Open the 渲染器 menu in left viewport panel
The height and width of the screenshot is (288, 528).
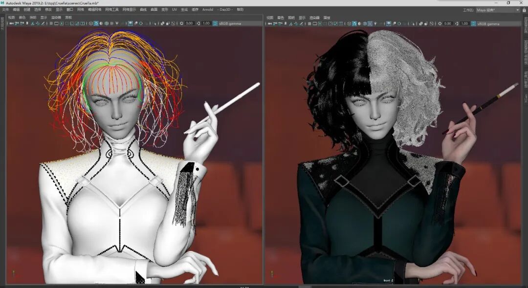click(56, 18)
